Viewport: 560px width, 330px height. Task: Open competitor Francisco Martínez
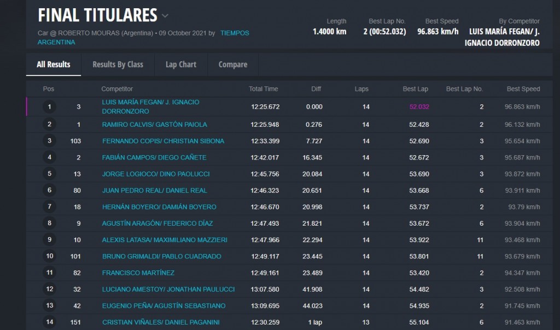pos(138,273)
